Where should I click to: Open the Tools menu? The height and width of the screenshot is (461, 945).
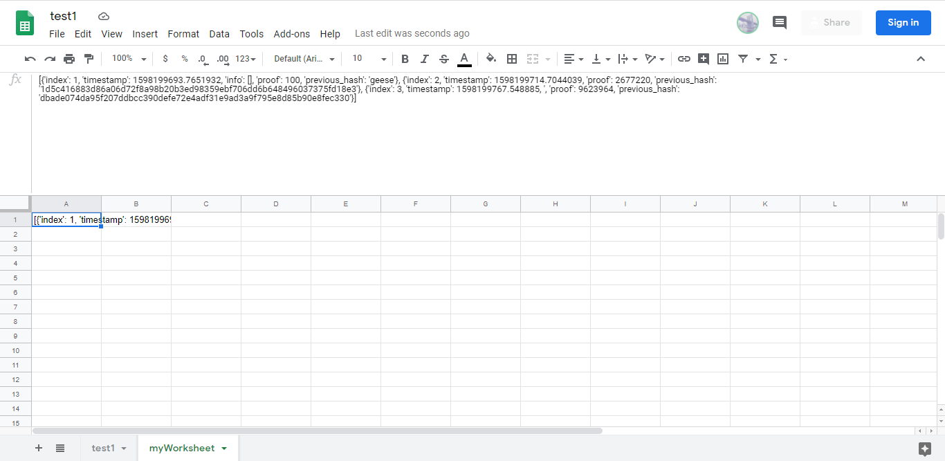(x=252, y=34)
